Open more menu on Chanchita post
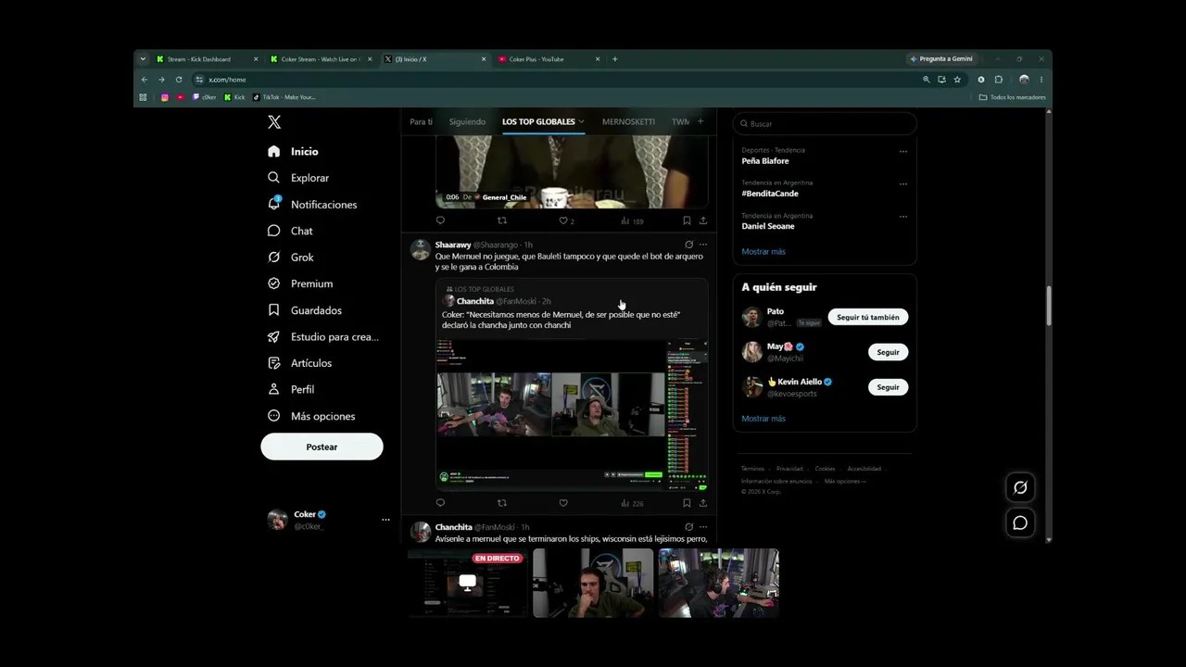Image resolution: width=1186 pixels, height=667 pixels. tap(703, 527)
